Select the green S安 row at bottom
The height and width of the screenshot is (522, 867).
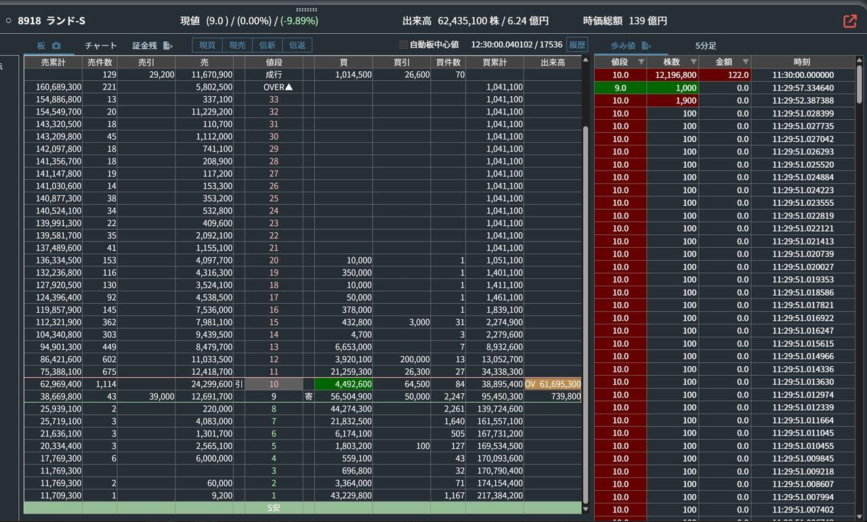pos(274,508)
